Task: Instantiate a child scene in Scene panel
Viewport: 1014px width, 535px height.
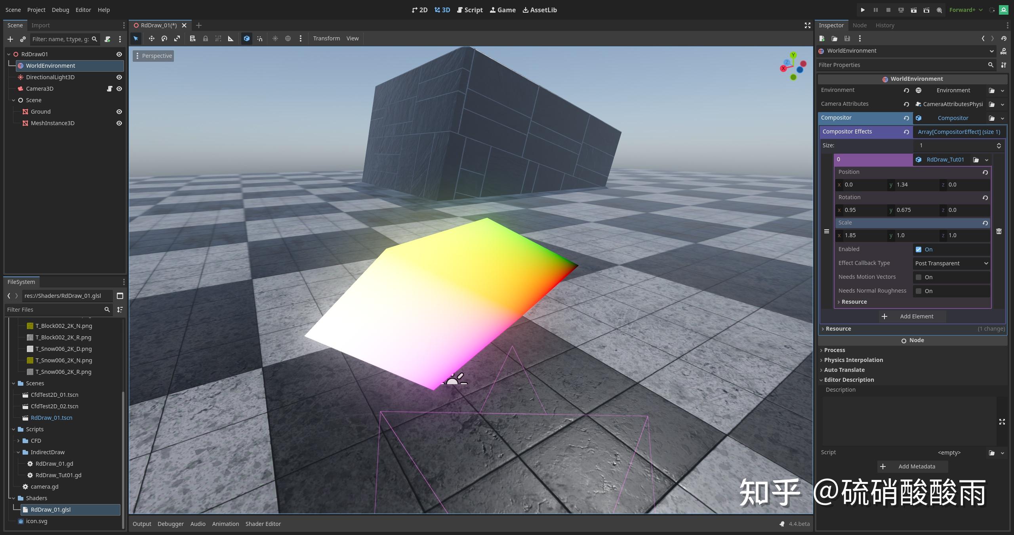Action: (23, 39)
